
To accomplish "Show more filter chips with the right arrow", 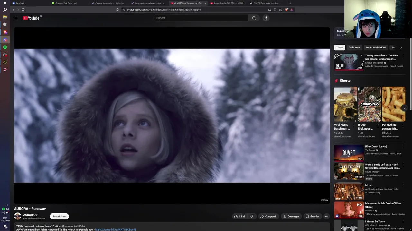I will pyautogui.click(x=401, y=48).
